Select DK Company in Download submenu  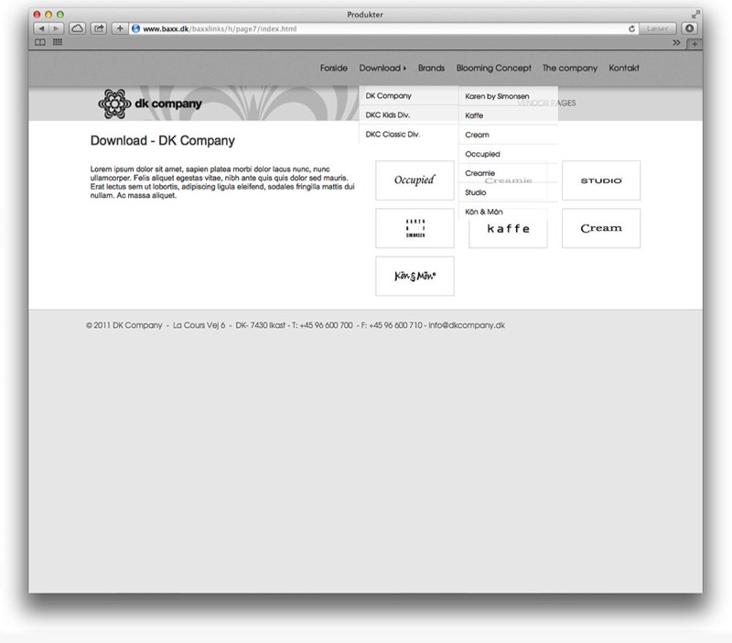pyautogui.click(x=409, y=96)
